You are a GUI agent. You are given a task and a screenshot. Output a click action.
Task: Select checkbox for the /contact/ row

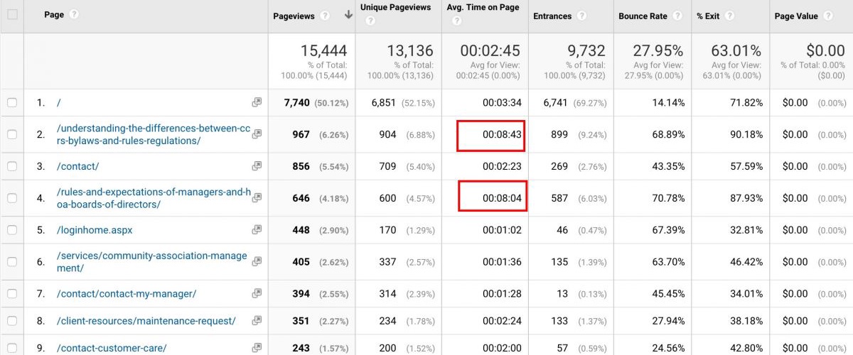(x=12, y=166)
